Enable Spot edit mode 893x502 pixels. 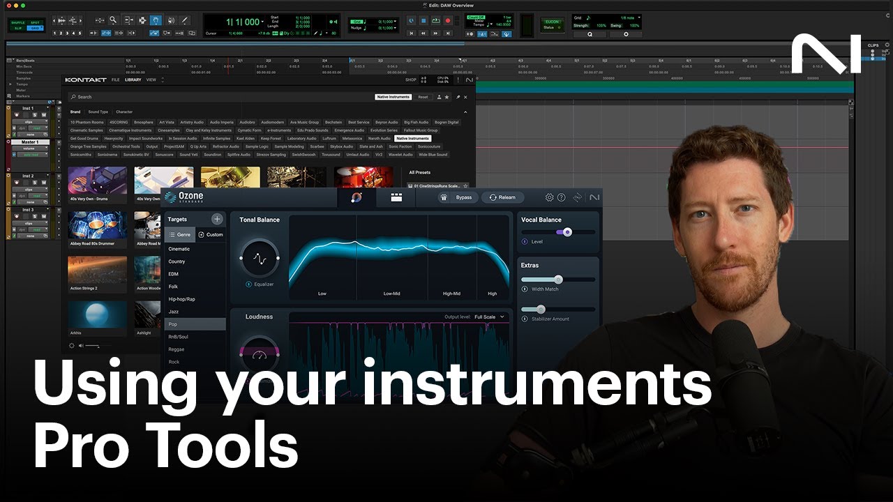(35, 22)
